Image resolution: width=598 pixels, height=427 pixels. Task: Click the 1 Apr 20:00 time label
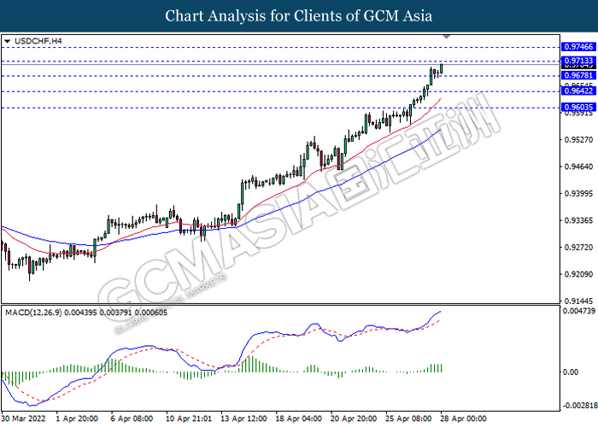77,418
